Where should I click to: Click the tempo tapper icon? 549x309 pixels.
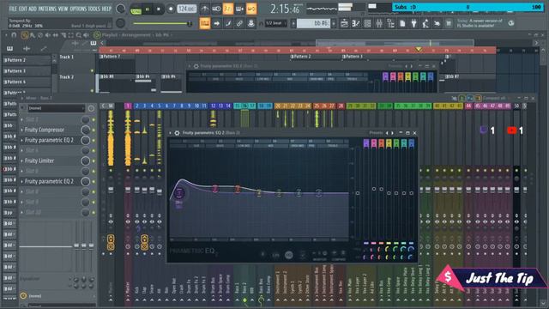425,23
